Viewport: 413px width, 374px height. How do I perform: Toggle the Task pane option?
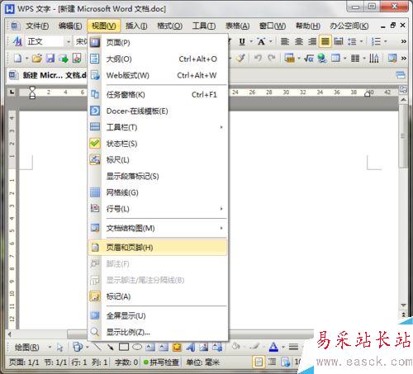(158, 95)
